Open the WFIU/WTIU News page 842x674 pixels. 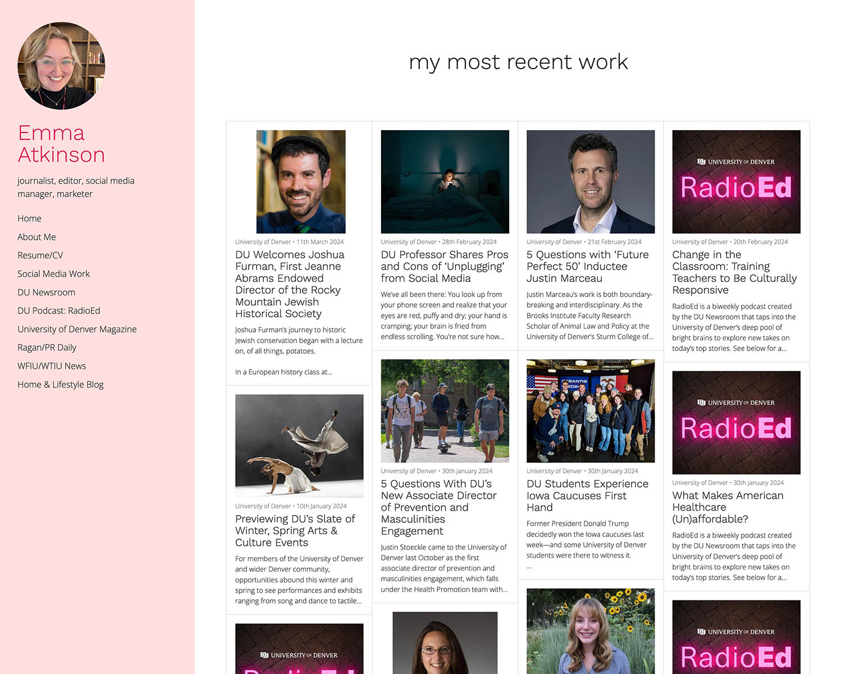pos(51,366)
